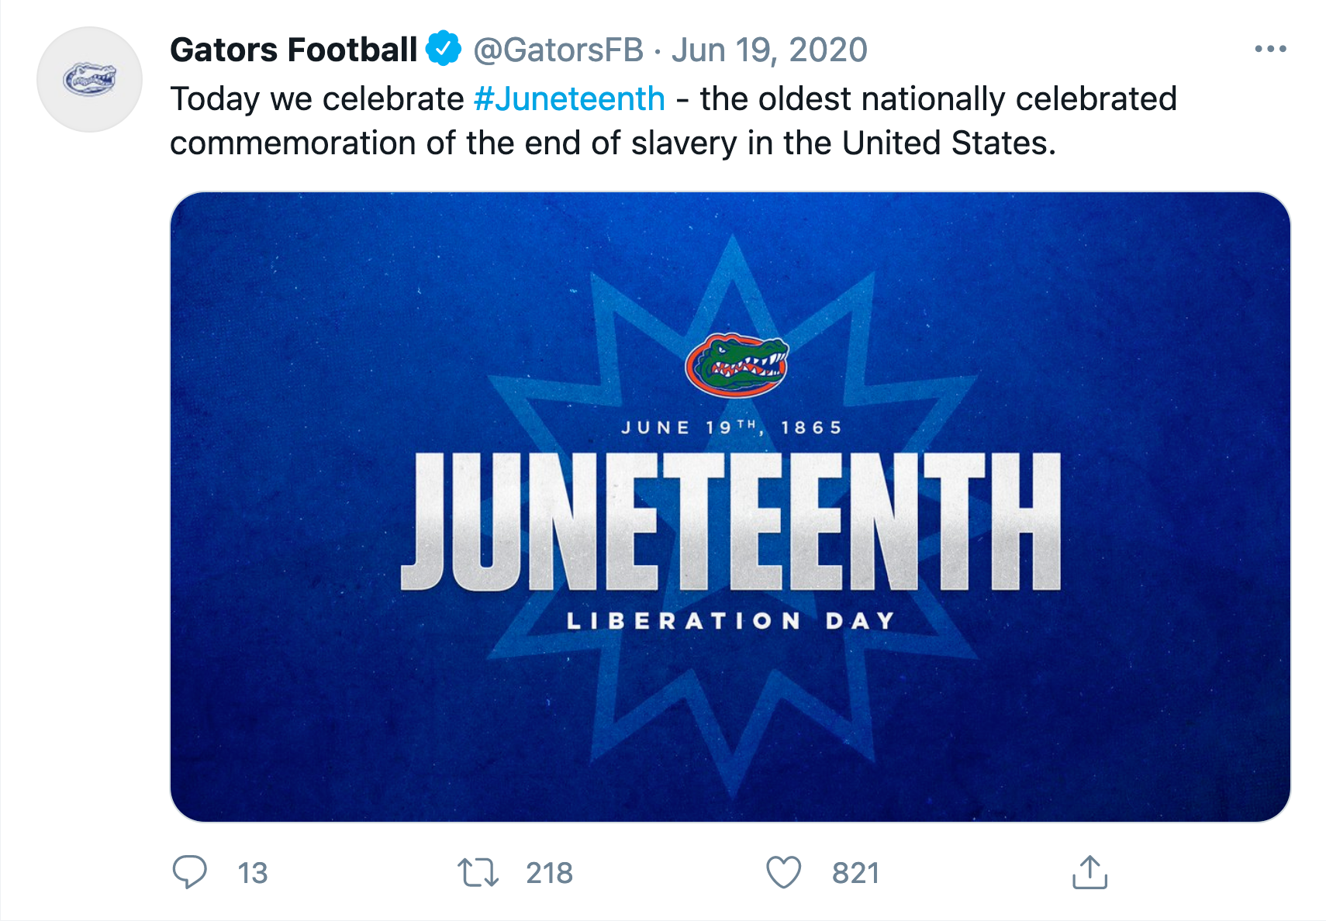Click the LIBERATION DAY caption in image
The height and width of the screenshot is (921, 1326).
pos(730,620)
